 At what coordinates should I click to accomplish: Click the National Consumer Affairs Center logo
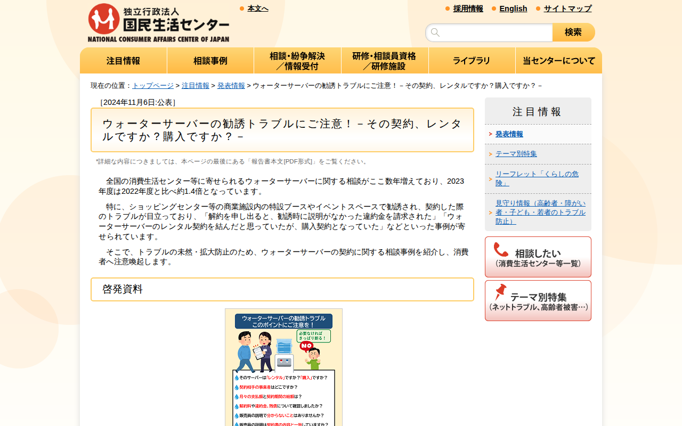[158, 23]
